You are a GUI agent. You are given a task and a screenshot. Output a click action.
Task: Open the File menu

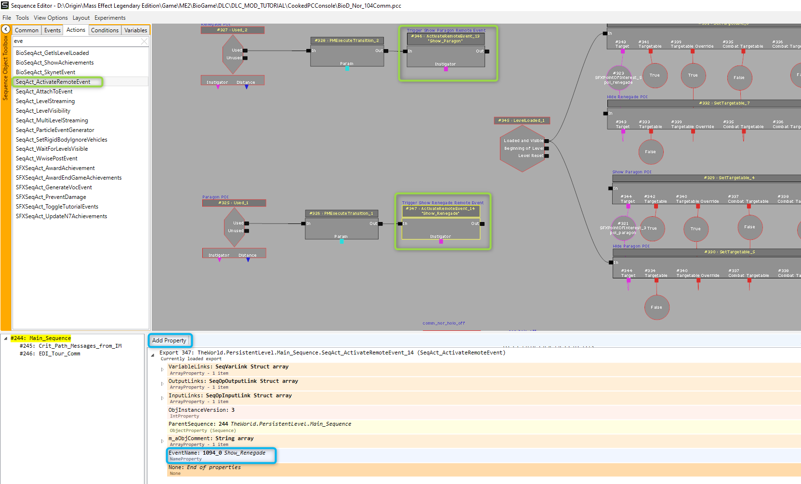7,18
